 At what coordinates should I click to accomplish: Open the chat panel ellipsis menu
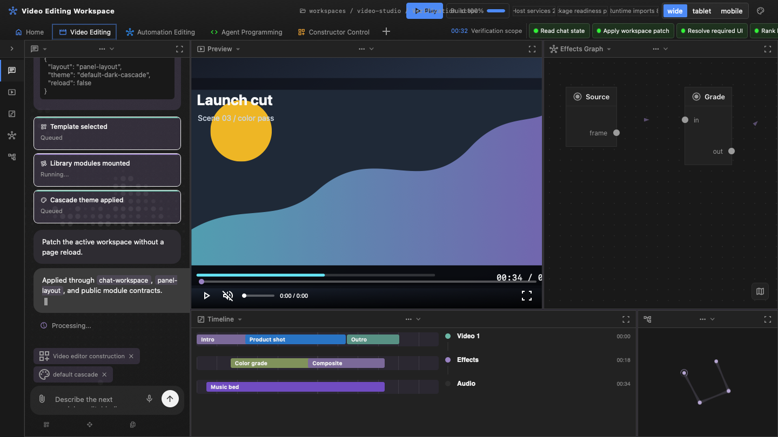102,49
